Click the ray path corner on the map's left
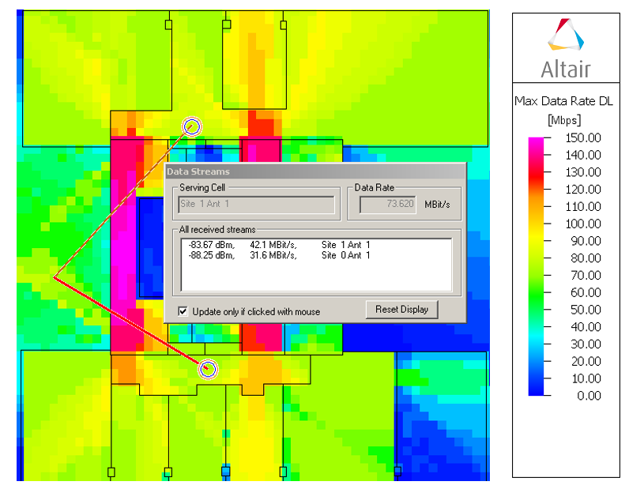The width and height of the screenshot is (629, 489). point(55,277)
